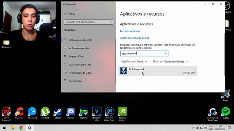Image resolution: width=234 pixels, height=131 pixels.
Task: Open Windows Start menu
Action: 4,128
